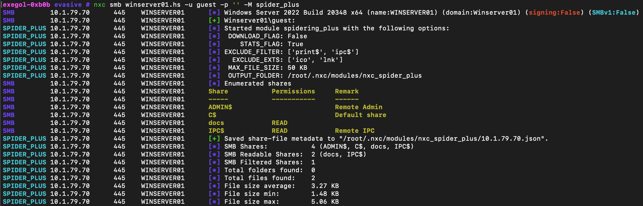Viewport: 643px width, 206px height.
Task: Click the Permissions column header
Action: [293, 91]
